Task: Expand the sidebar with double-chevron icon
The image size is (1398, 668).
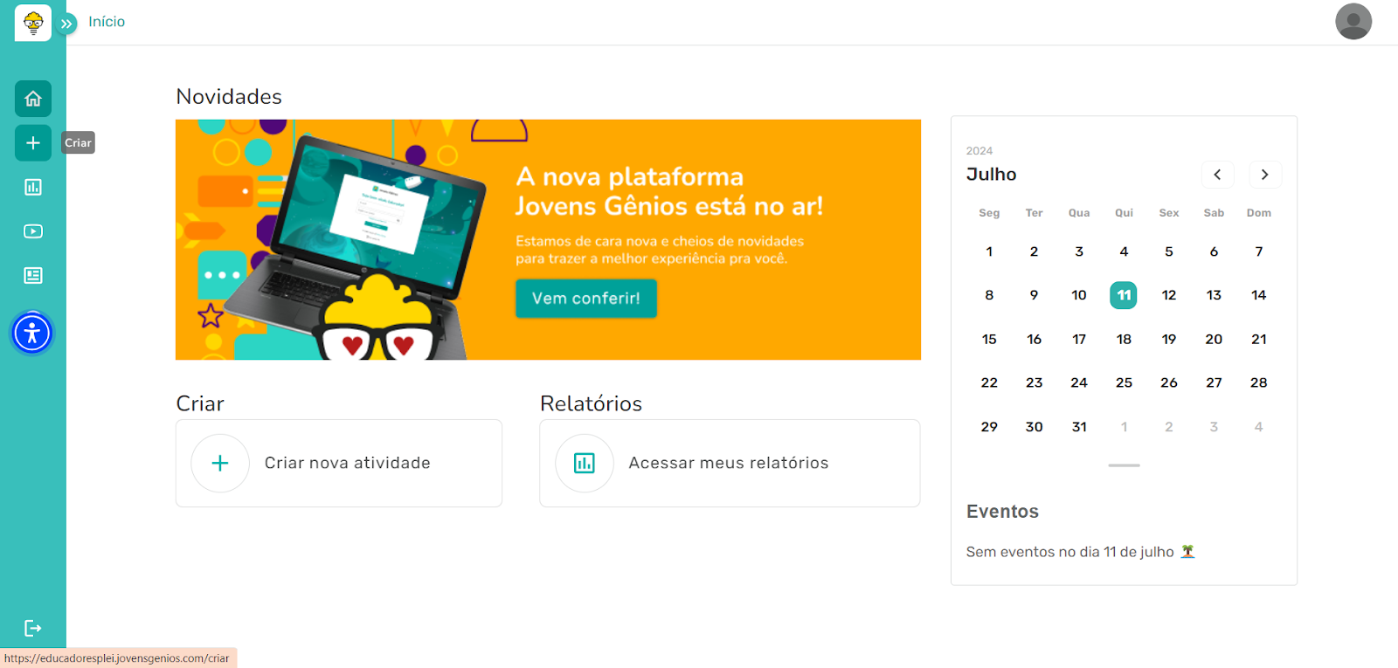Action: point(67,24)
